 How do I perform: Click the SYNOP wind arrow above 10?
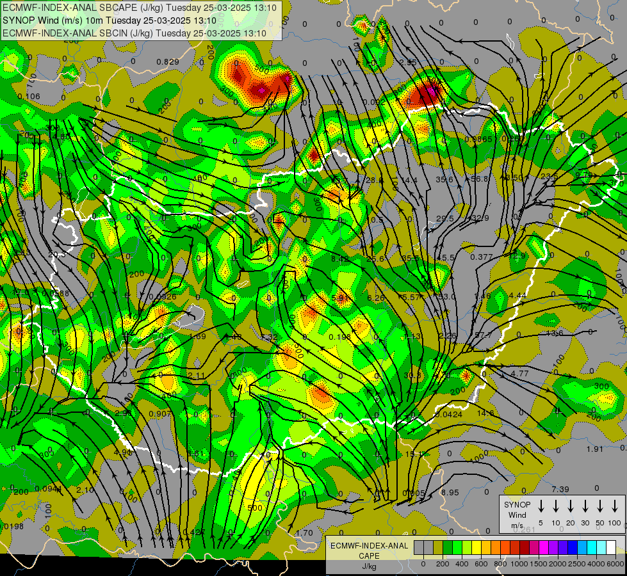[x=555, y=506]
